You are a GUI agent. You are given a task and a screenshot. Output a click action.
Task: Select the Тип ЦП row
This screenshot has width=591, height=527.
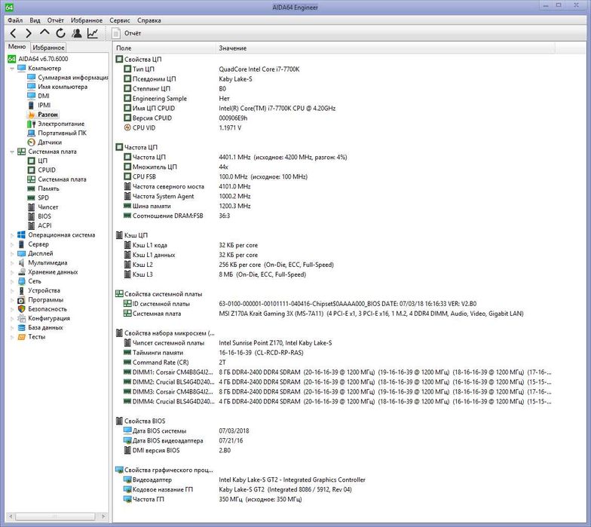click(x=333, y=69)
